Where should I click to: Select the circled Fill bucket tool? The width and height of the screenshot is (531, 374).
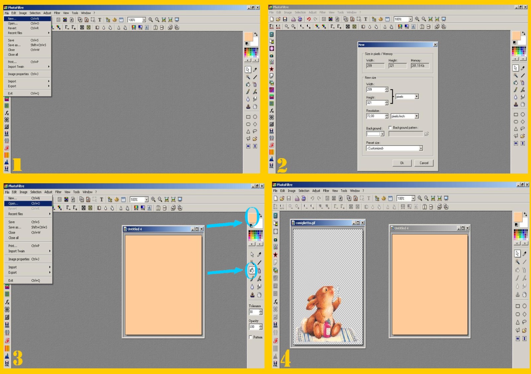[x=252, y=270]
